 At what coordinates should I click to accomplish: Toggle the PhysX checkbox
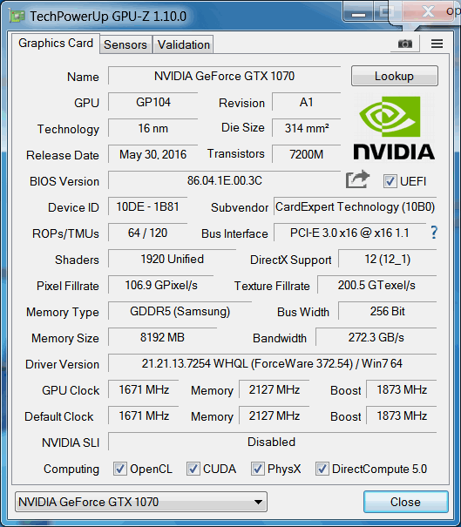(x=257, y=469)
